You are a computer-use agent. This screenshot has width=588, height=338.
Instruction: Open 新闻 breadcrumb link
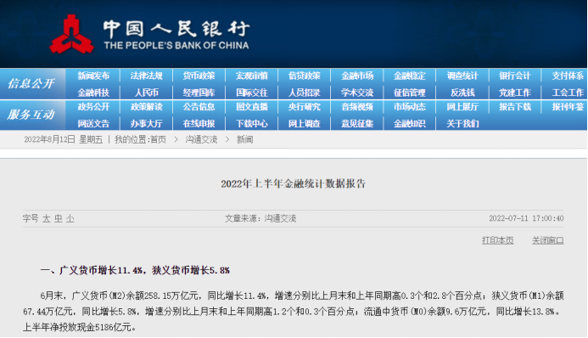pos(245,139)
